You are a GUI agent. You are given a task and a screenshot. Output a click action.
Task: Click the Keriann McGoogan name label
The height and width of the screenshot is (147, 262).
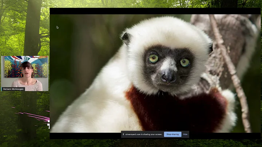click(13, 89)
